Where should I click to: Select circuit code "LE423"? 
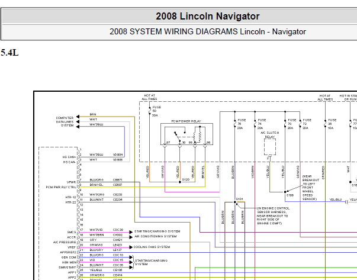pos(118,244)
